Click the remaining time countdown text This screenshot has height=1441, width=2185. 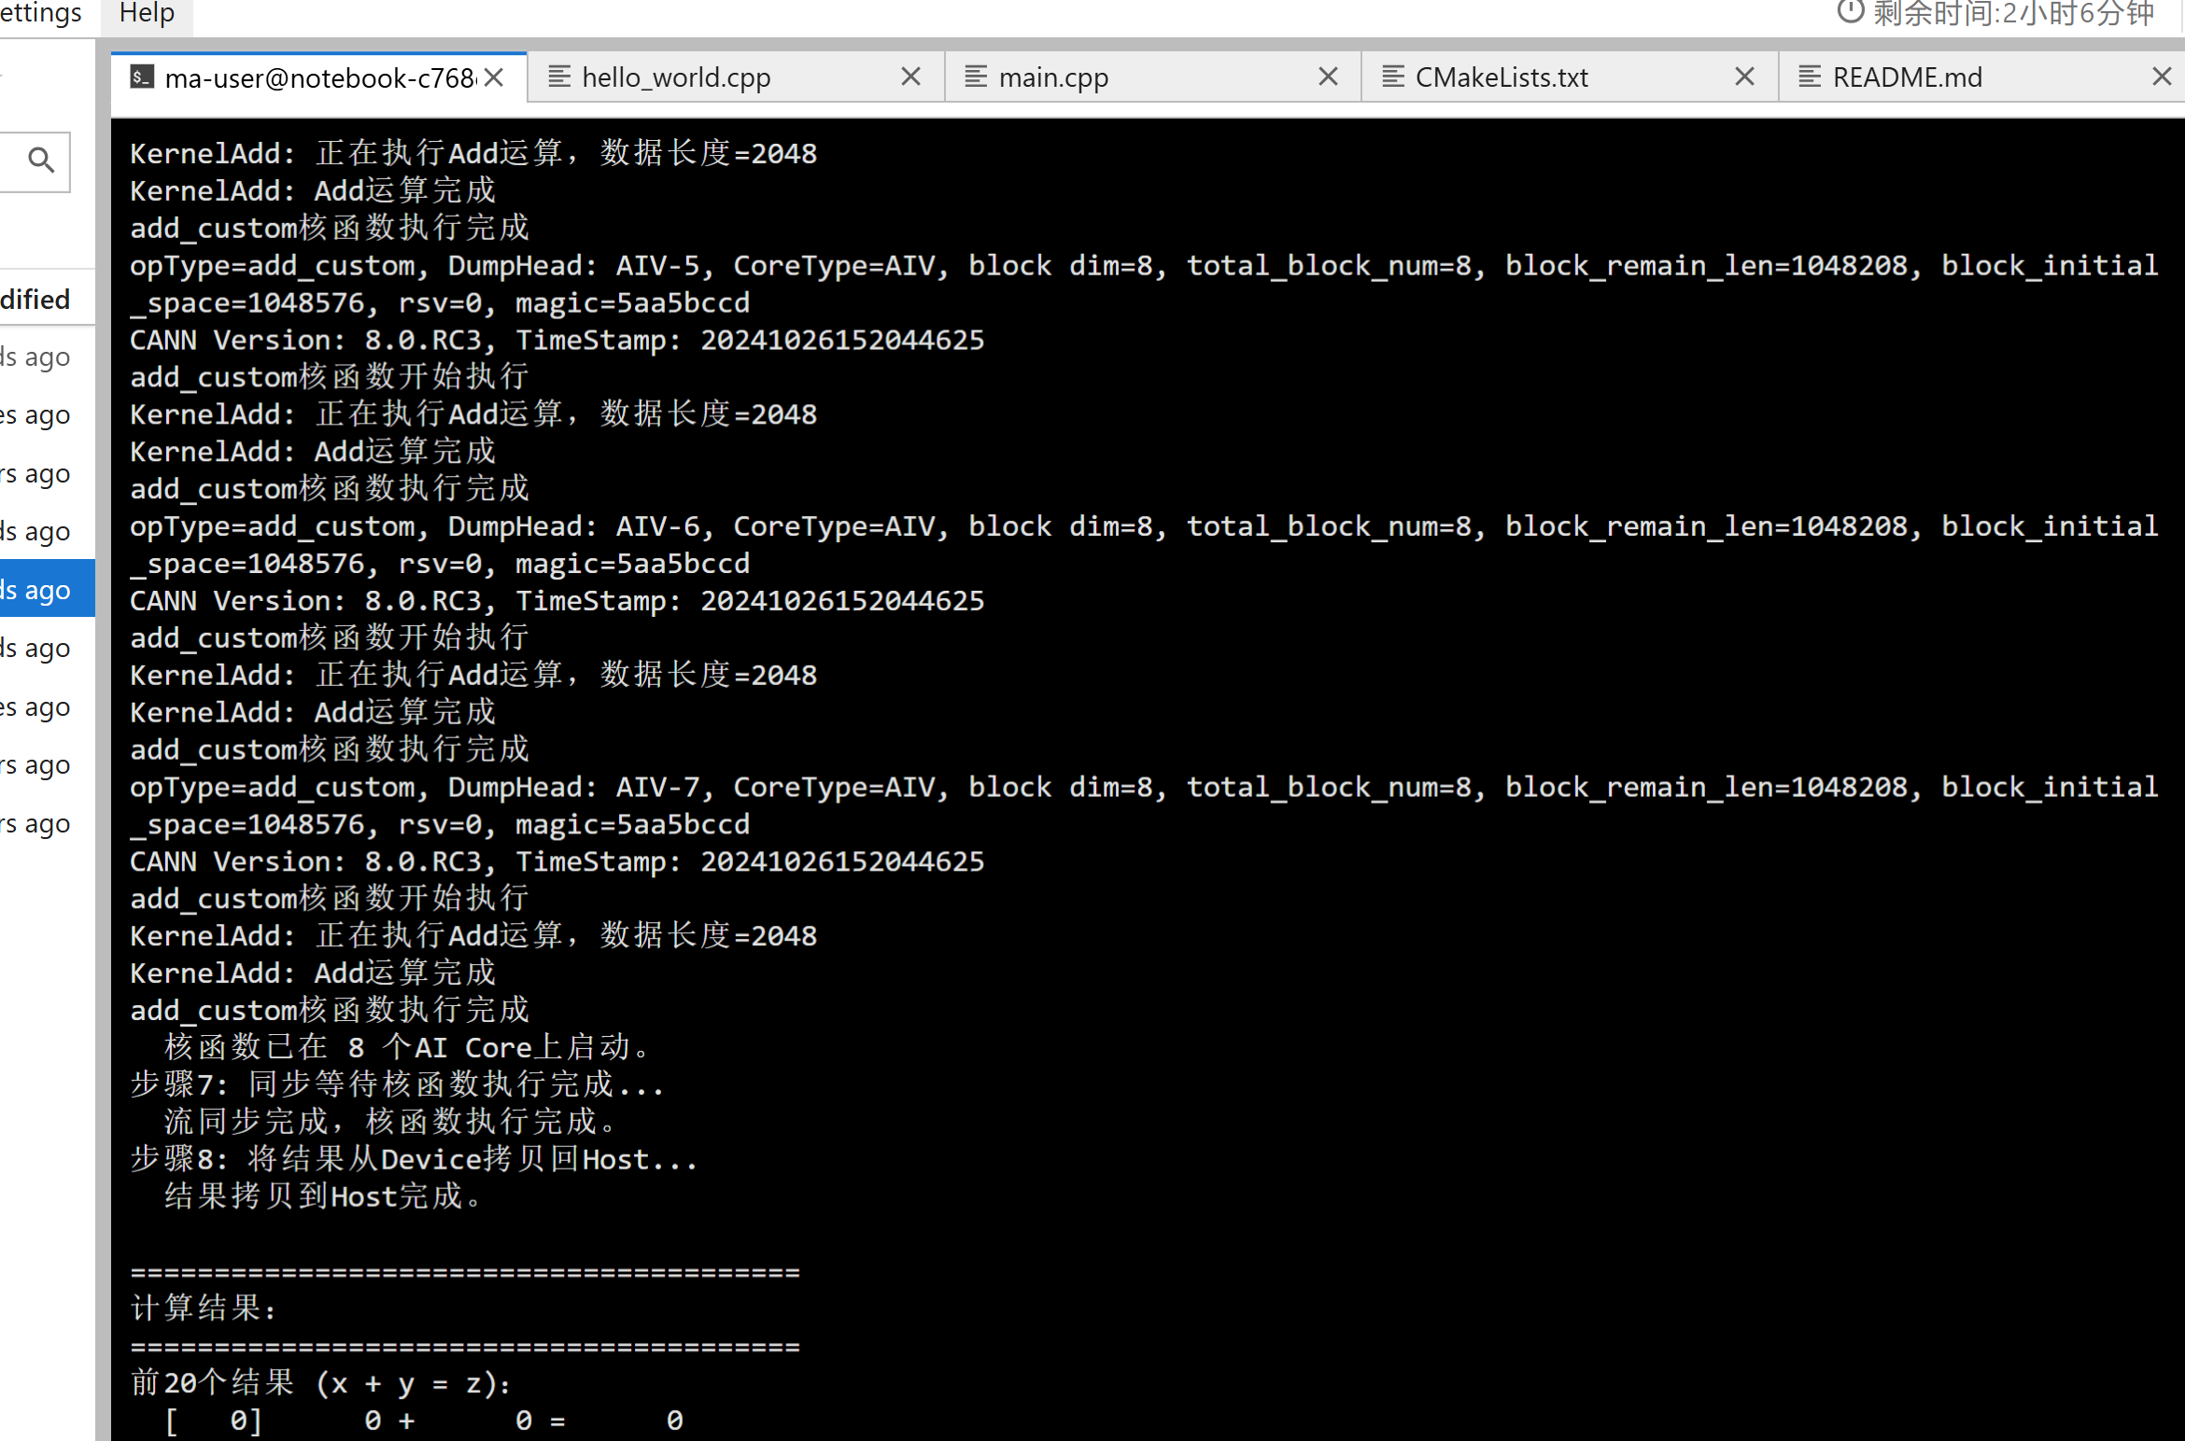pos(2013,13)
